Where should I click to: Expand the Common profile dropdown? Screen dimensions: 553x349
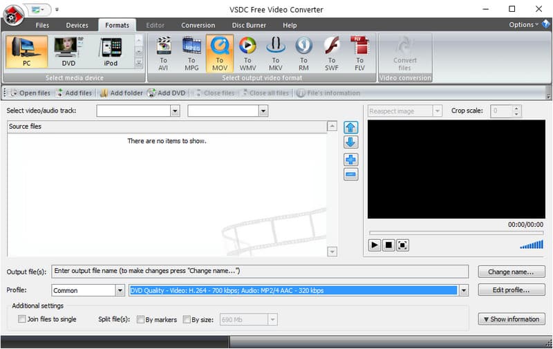[120, 291]
